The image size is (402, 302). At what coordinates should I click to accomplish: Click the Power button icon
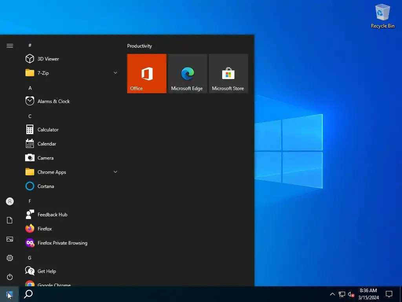click(x=10, y=277)
